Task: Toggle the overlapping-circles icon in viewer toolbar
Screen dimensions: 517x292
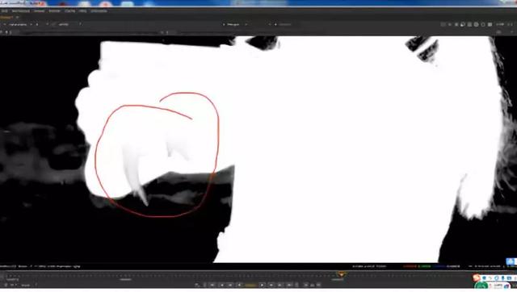Action: coord(462,24)
